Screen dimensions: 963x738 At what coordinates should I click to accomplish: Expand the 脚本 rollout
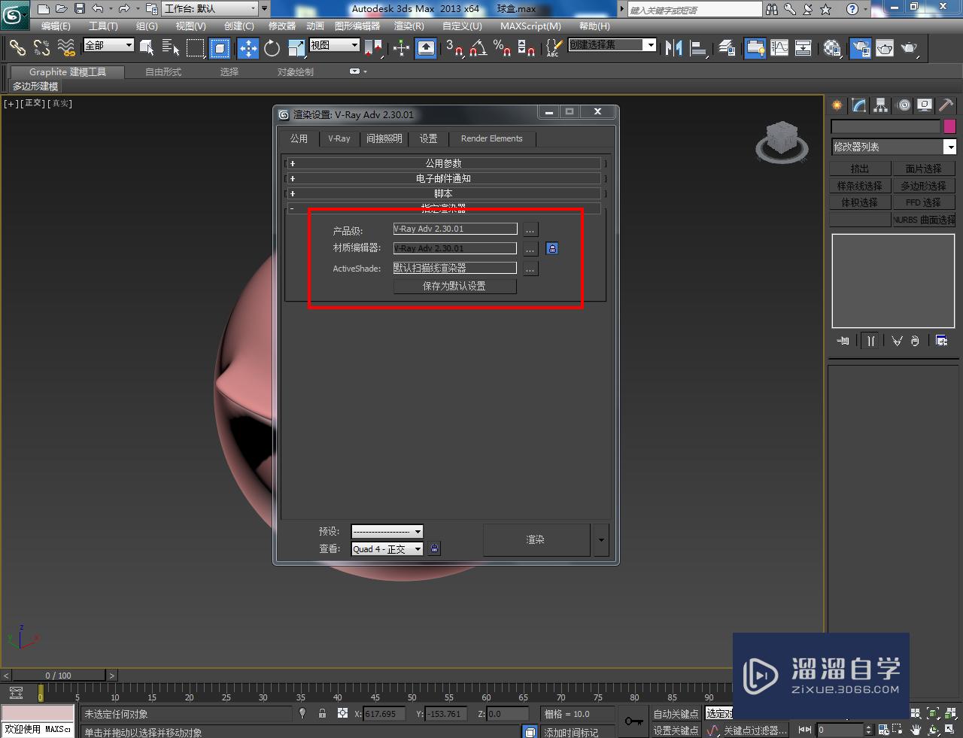pos(443,193)
